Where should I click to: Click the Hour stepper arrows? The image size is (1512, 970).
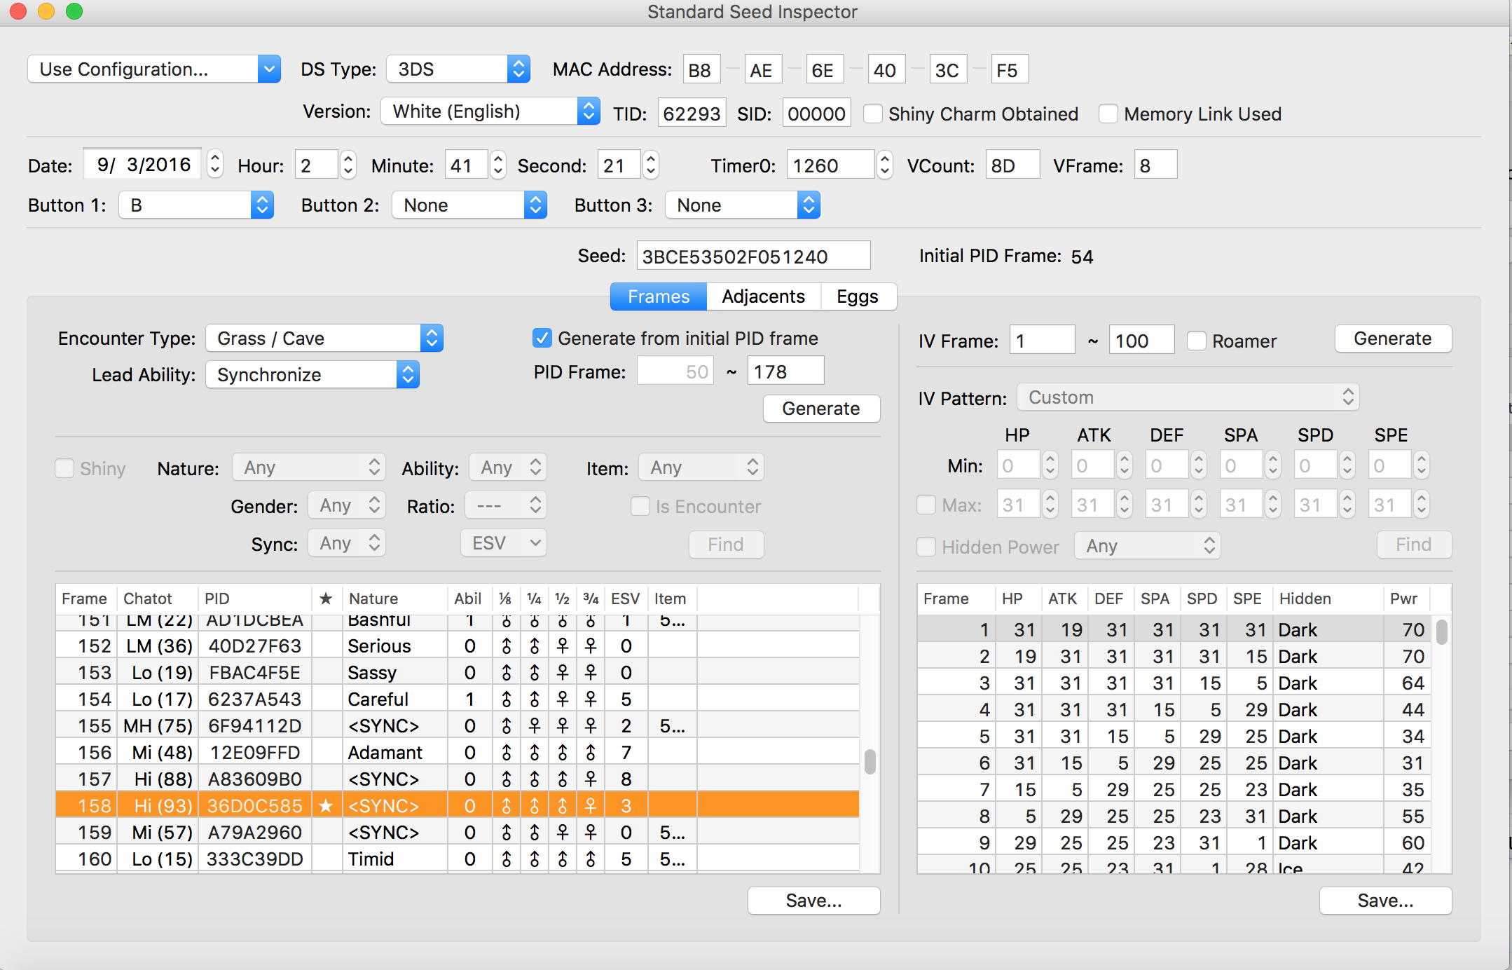click(348, 165)
